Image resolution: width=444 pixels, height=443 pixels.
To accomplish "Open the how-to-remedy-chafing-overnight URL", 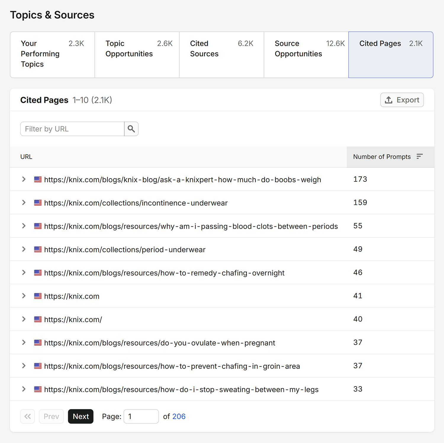I will coord(164,273).
